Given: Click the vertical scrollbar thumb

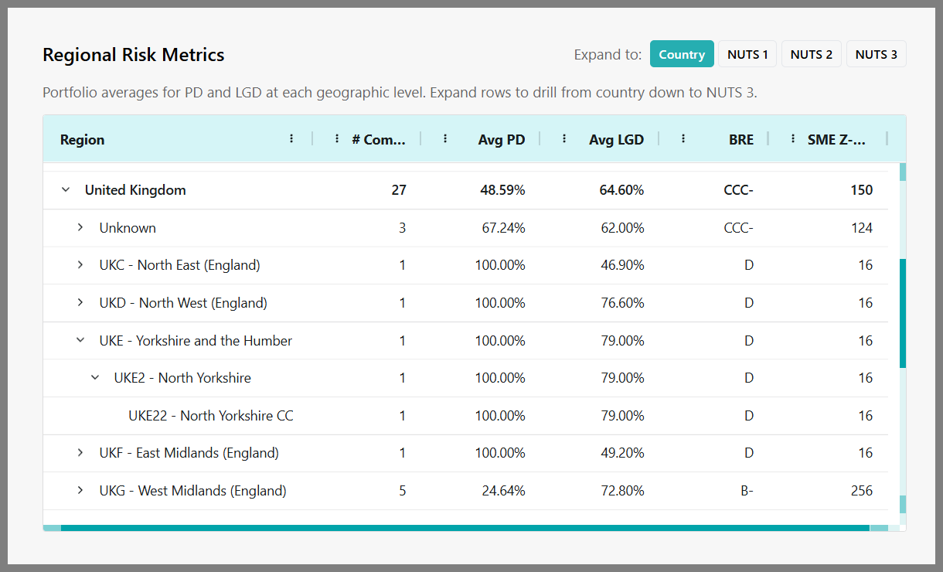Looking at the screenshot, I should point(903,313).
